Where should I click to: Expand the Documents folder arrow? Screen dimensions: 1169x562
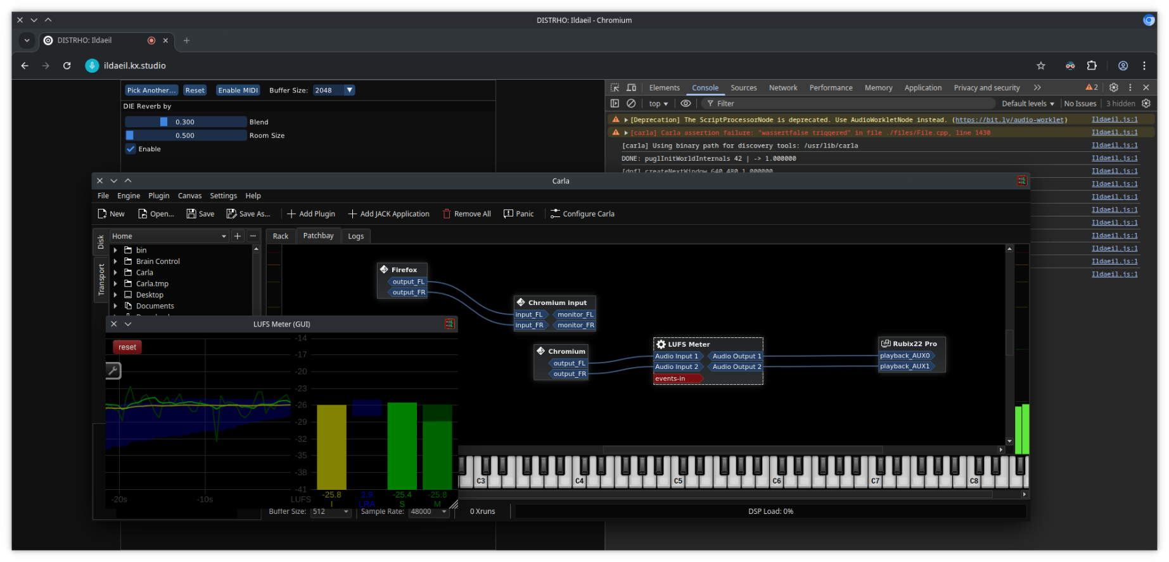pos(115,306)
